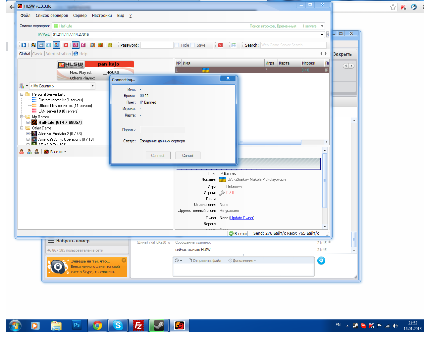This screenshot has height=339, width=424.
Task: Click Отправить файл in Skype
Action: tap(205, 261)
